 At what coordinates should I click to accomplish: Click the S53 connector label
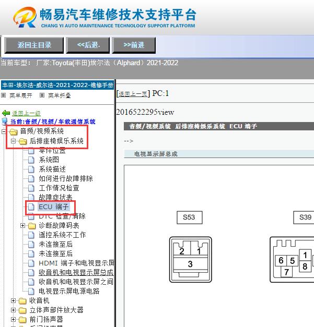click(190, 217)
